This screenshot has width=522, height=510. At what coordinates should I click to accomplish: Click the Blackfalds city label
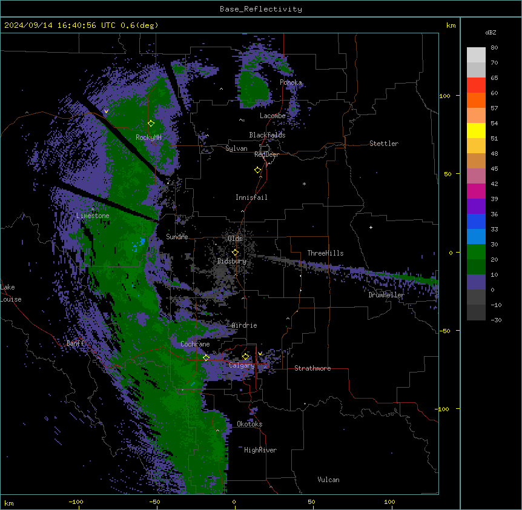(x=267, y=135)
